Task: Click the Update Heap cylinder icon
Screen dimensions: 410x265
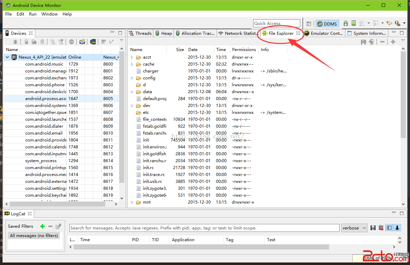Action: (26, 42)
